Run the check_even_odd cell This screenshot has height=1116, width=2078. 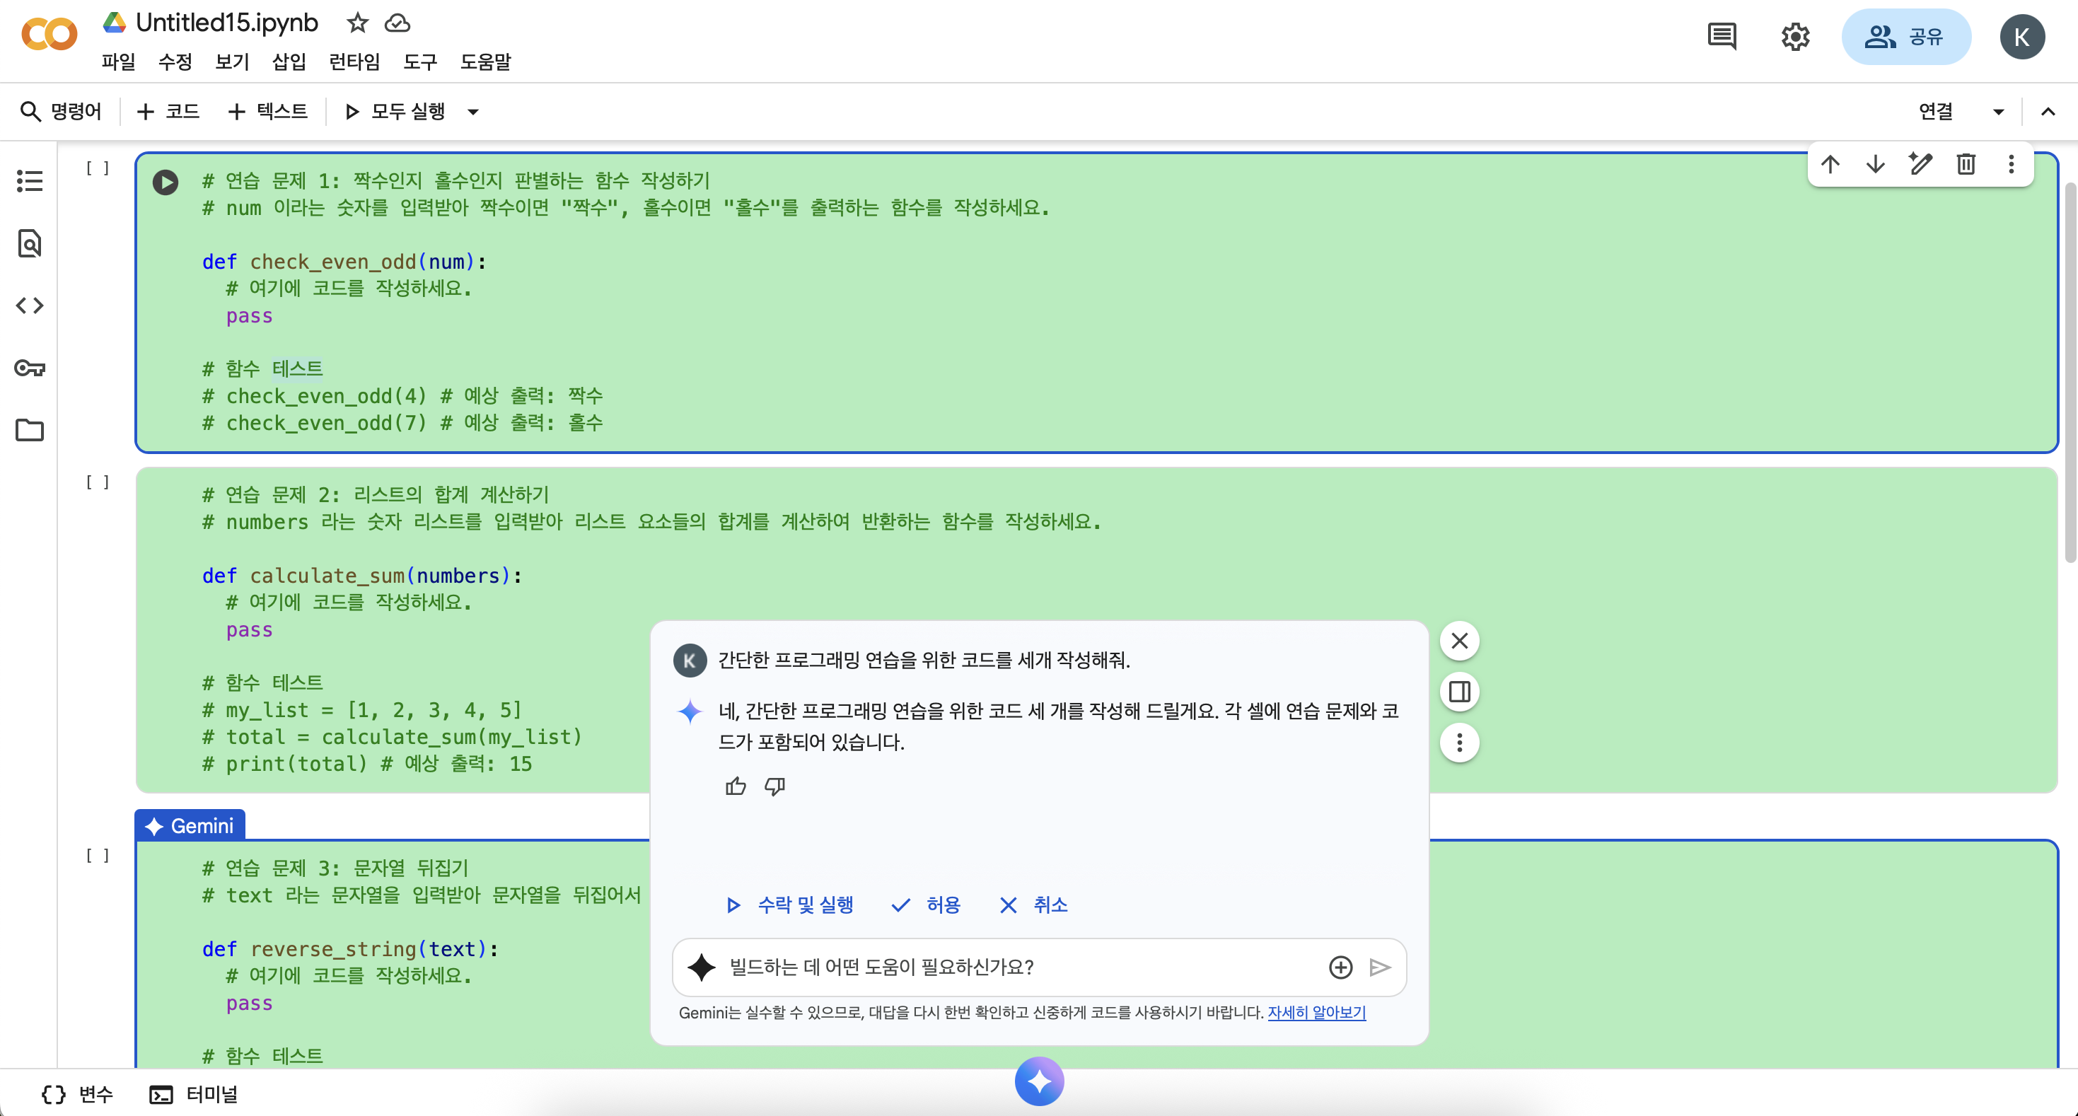point(166,182)
